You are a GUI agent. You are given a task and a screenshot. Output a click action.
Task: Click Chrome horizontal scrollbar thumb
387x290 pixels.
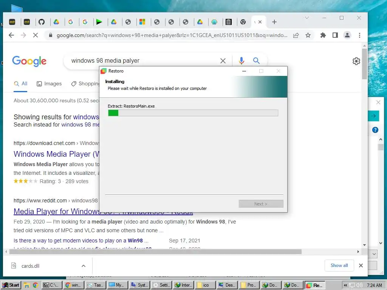[155, 252]
